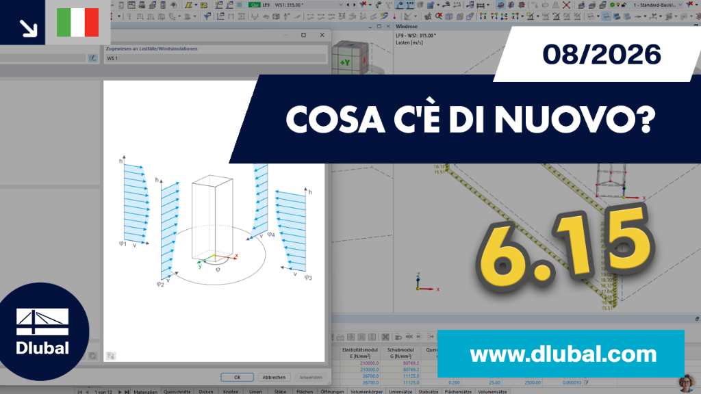Open the Flächen tab
The image size is (701, 394).
pos(305,392)
